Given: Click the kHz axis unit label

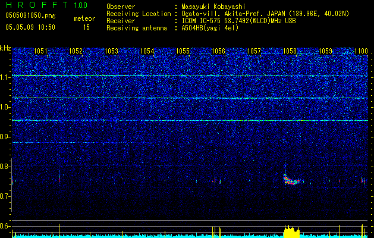Looking at the screenshot, I should coord(5,48).
